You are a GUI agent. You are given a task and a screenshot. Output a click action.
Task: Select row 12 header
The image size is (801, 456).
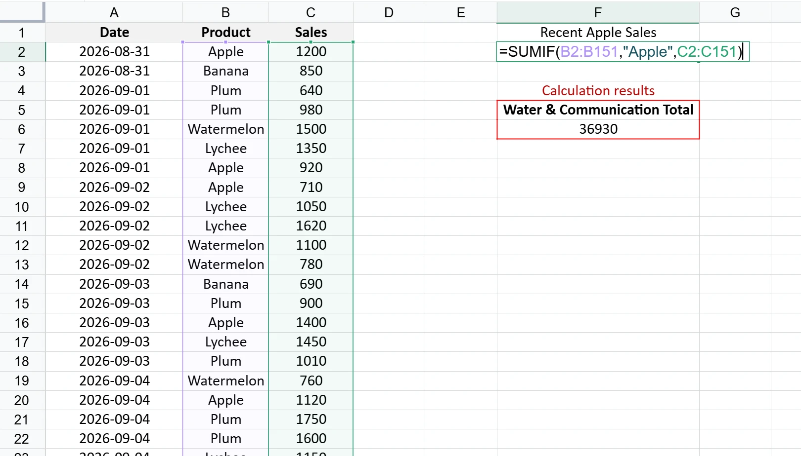pyautogui.click(x=22, y=245)
